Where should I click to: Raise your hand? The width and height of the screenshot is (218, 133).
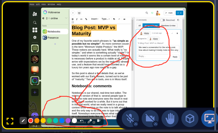[x=170, y=119]
